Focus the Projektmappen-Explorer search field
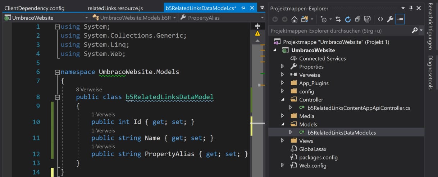438x177 pixels. pos(340,31)
